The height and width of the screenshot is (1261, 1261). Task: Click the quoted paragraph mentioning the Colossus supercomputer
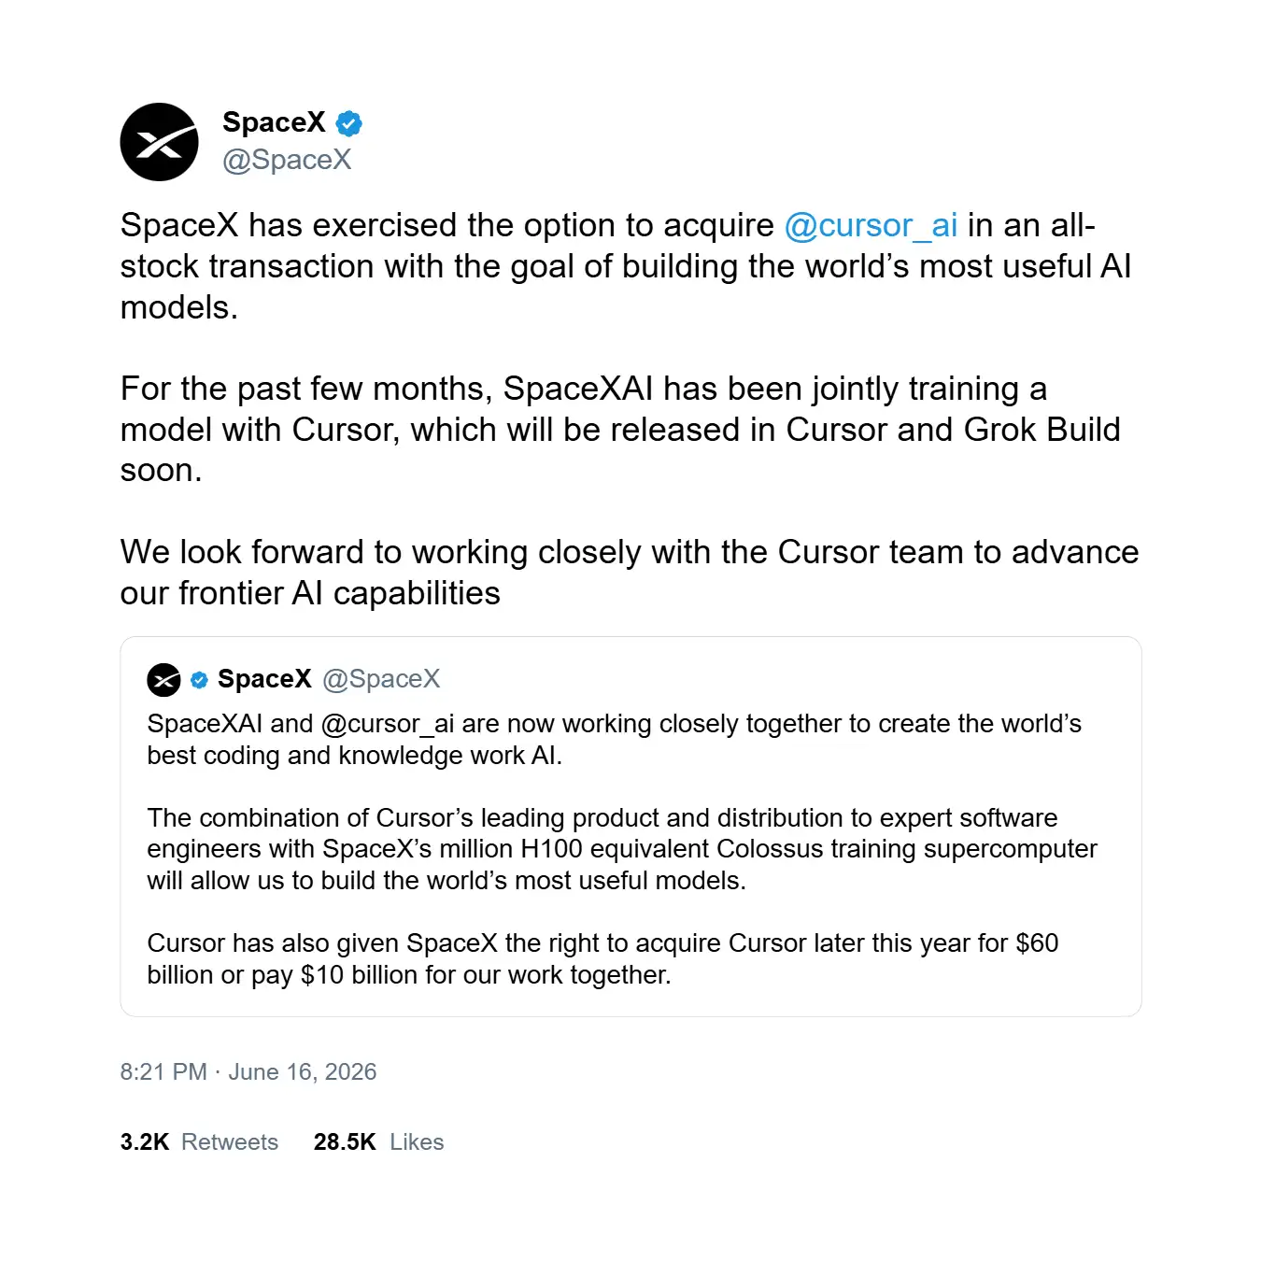[621, 849]
